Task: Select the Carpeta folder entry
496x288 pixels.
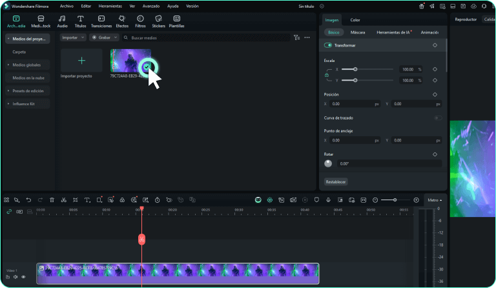Action: 19,52
